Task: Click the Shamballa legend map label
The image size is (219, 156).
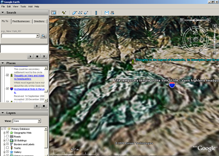Action: (x=177, y=60)
